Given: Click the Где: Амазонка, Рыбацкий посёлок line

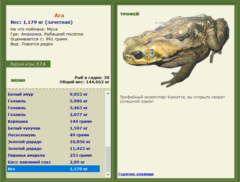Looking at the screenshot, I should (47, 34).
